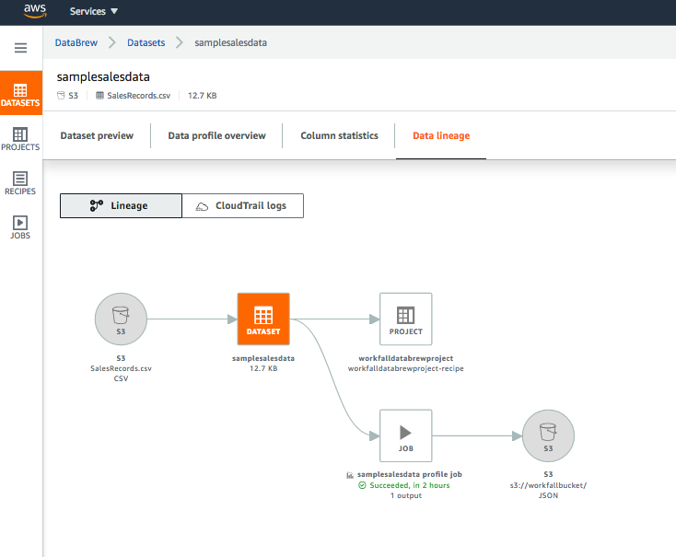The image size is (676, 557).
Task: Click SalesRecords.csv label under source S3
Action: point(121,368)
